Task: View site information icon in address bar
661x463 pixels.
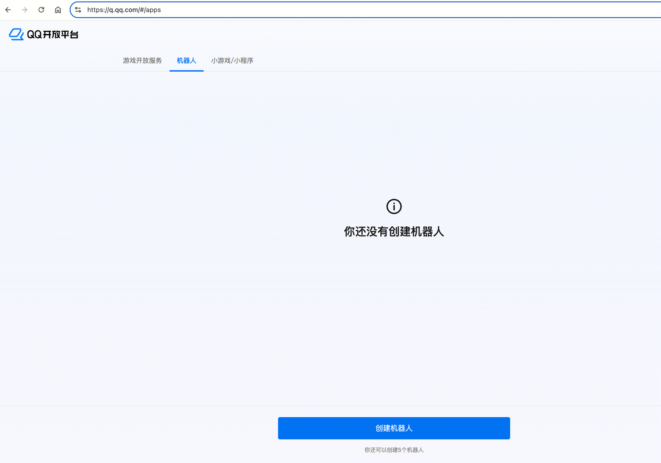Action: pyautogui.click(x=78, y=10)
